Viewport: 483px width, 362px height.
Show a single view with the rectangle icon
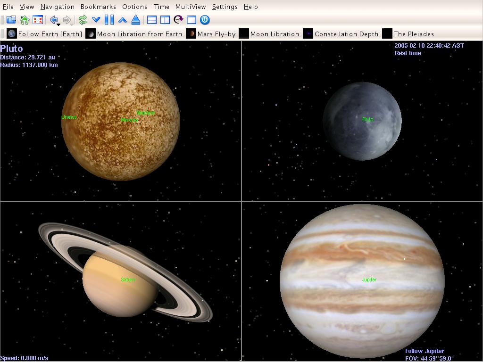pyautogui.click(x=192, y=20)
